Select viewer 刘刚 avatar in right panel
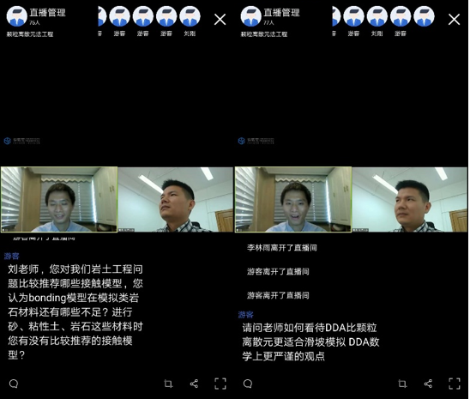Image resolution: width=470 pixels, height=399 pixels. coord(377,16)
